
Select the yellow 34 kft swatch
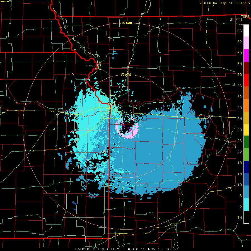(x=246, y=130)
